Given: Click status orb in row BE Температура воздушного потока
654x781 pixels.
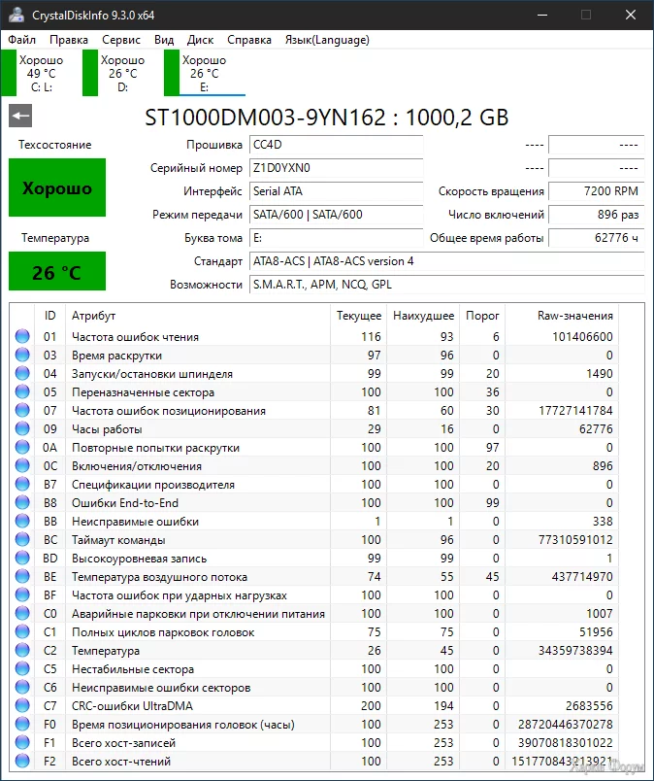Looking at the screenshot, I should pos(22,576).
